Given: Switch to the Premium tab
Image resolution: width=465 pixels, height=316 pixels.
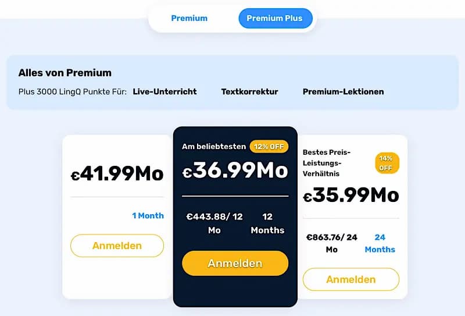Looking at the screenshot, I should tap(189, 18).
